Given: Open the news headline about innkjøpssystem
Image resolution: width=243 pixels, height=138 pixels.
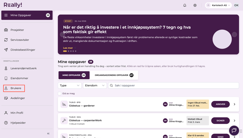Looking at the screenshot, I should pyautogui.click(x=127, y=29).
